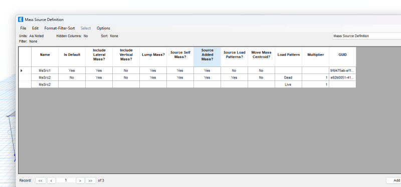The image size is (401, 187).
Task: Select the Live load pattern cell
Action: pyautogui.click(x=289, y=84)
